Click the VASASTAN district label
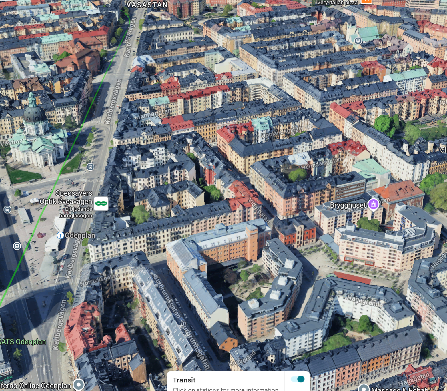Screen dimensions: 447x391 tap(147, 5)
